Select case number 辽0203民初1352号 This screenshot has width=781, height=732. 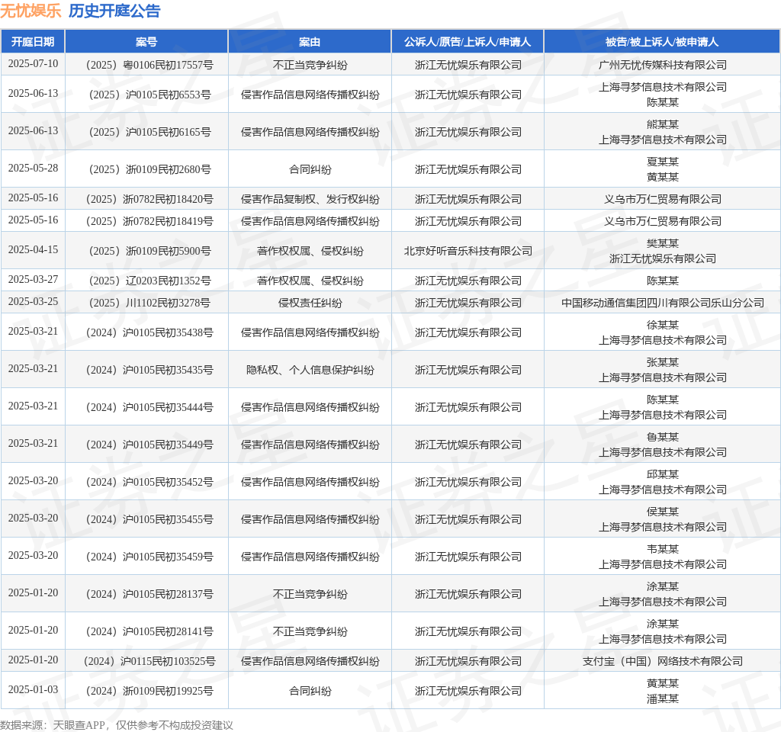point(150,281)
